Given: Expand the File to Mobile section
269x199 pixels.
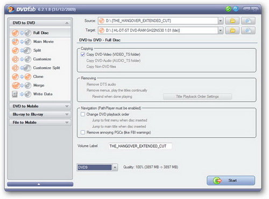Looking at the screenshot, I should point(40,123).
